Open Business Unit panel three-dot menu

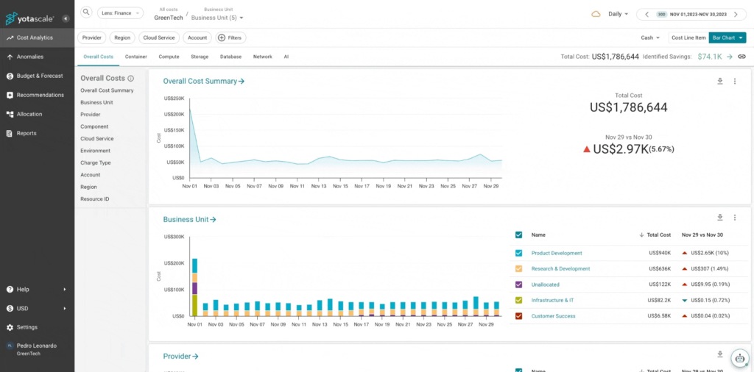[x=734, y=218]
